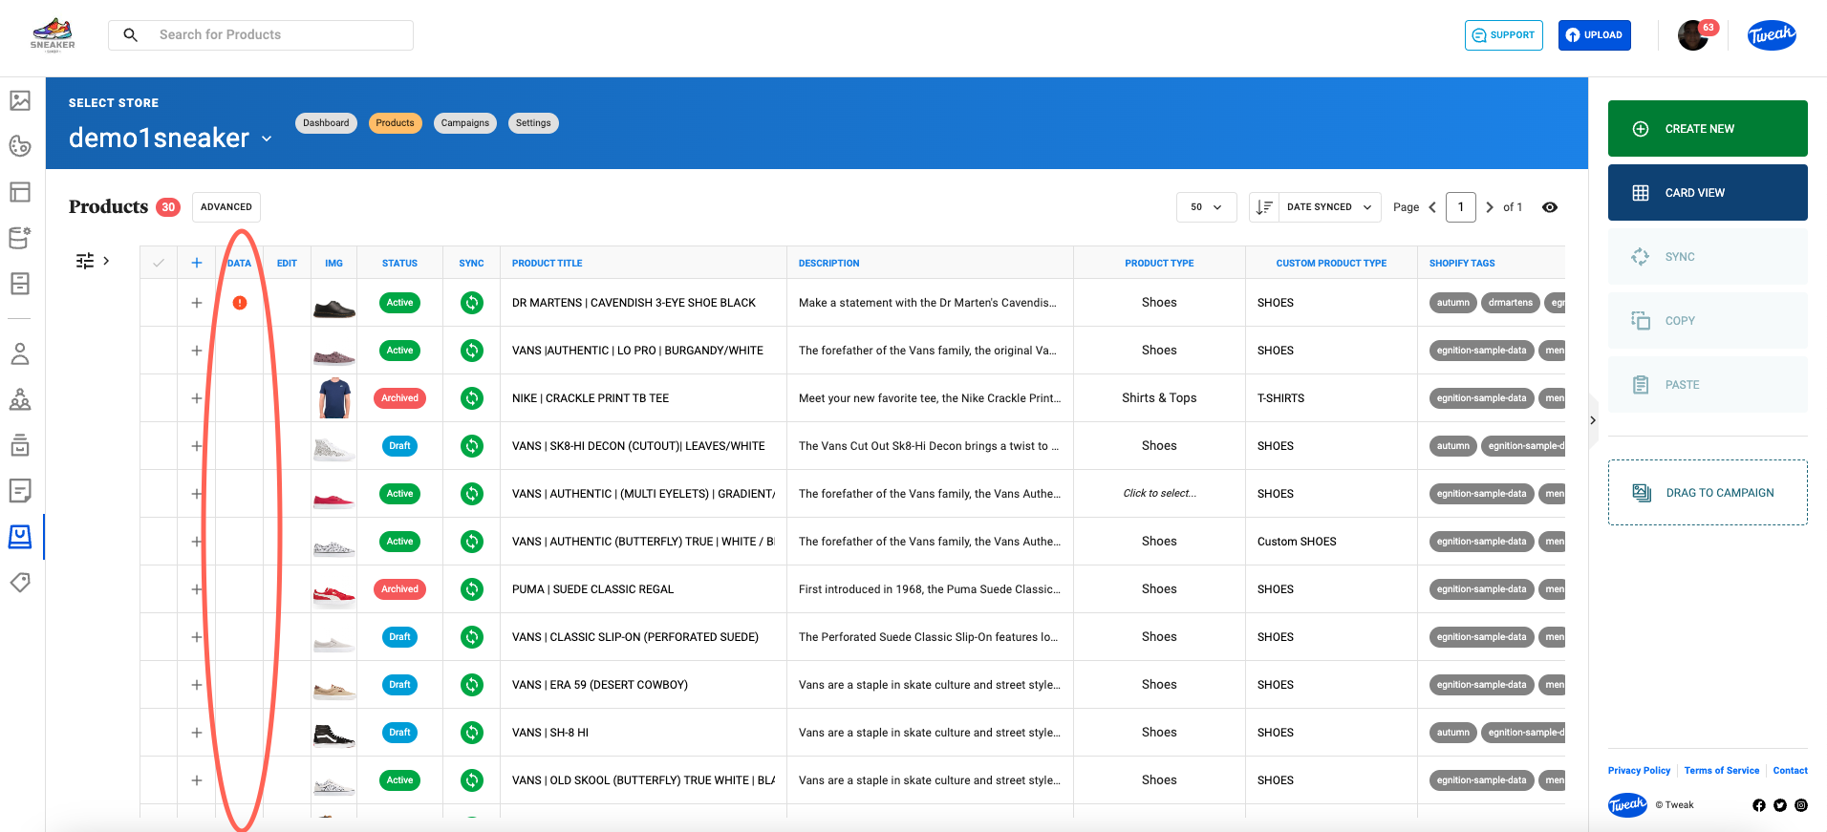Click the 'drmartens' Shopify tag
The image size is (1827, 832).
coord(1510,303)
